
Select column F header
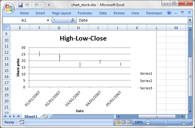click(39, 28)
